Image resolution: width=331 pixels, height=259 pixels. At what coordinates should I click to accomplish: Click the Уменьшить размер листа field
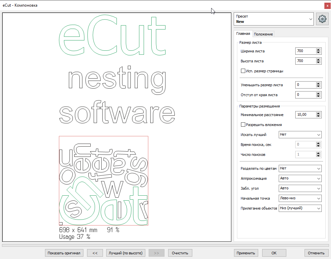[x=306, y=85]
